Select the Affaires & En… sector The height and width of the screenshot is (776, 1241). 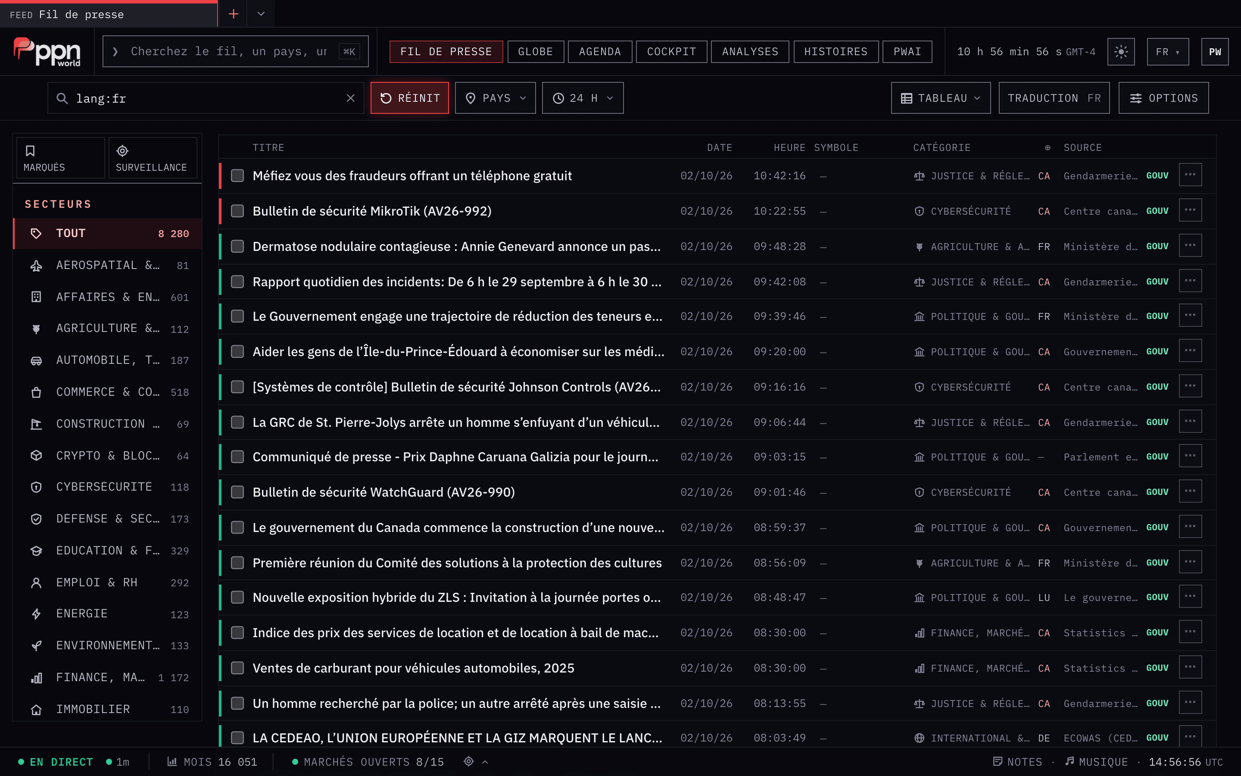pyautogui.click(x=108, y=297)
